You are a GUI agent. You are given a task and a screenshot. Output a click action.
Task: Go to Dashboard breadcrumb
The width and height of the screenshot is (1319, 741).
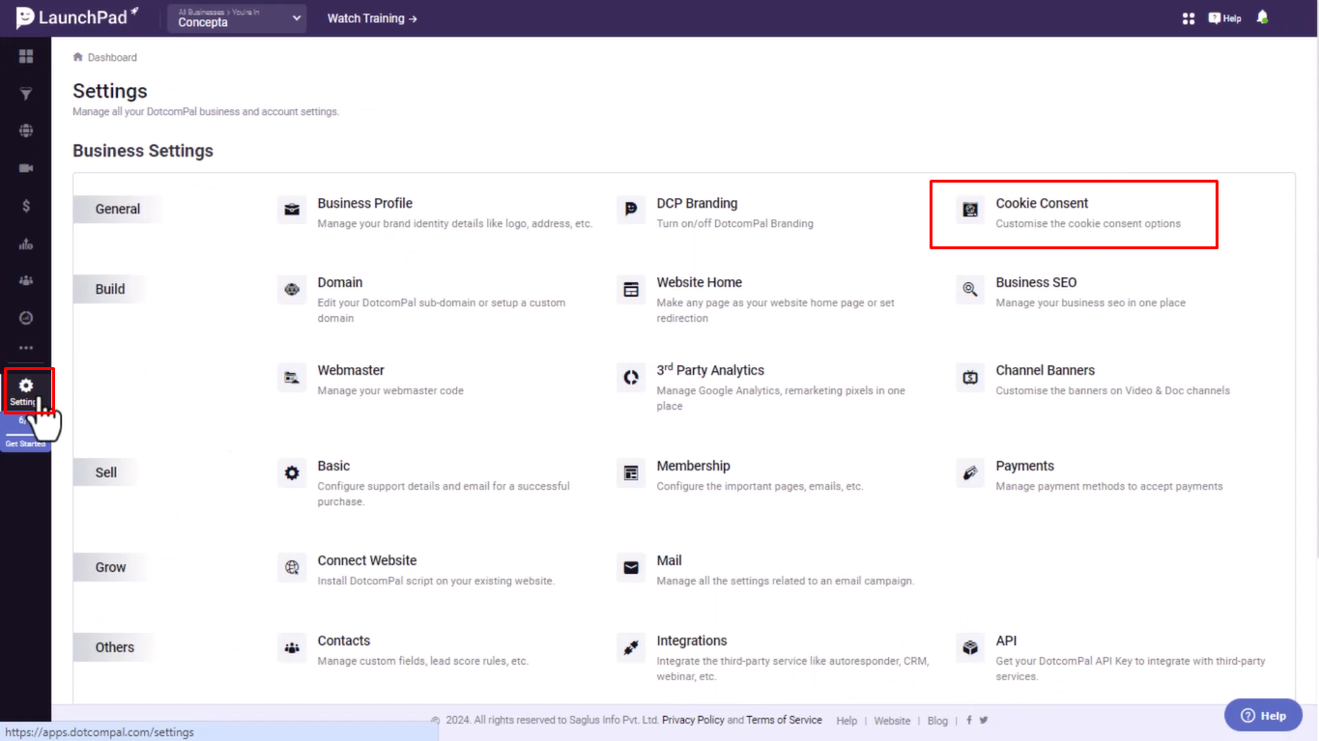tap(105, 57)
